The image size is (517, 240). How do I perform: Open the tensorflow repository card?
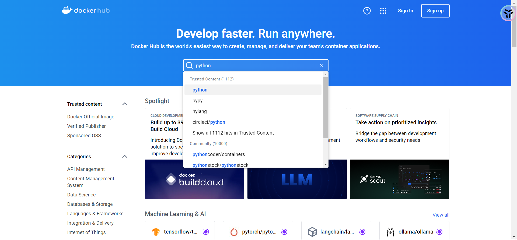click(180, 231)
